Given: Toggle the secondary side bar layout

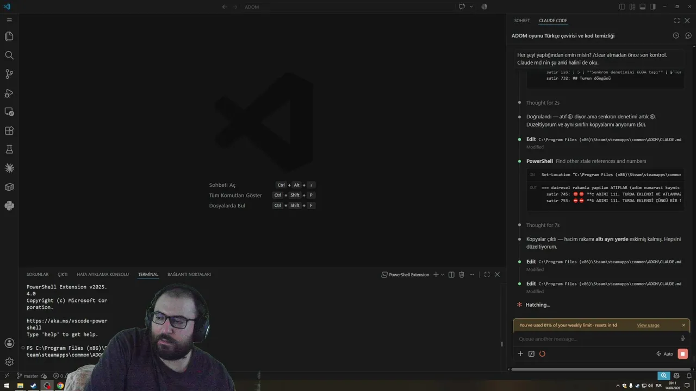Looking at the screenshot, I should click(652, 7).
